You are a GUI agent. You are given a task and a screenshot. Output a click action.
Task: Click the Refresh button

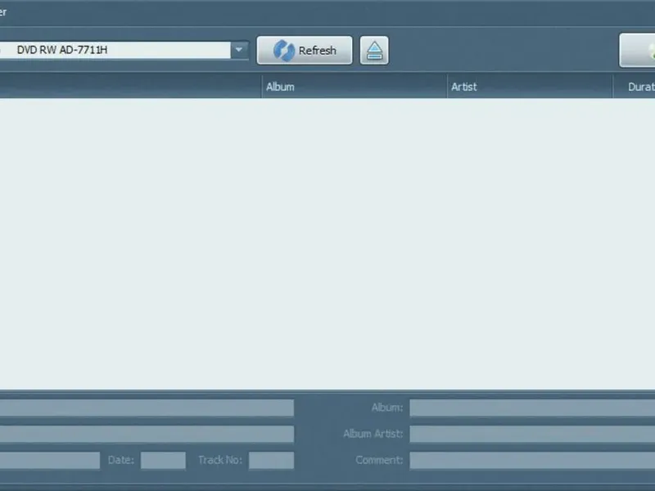[305, 50]
